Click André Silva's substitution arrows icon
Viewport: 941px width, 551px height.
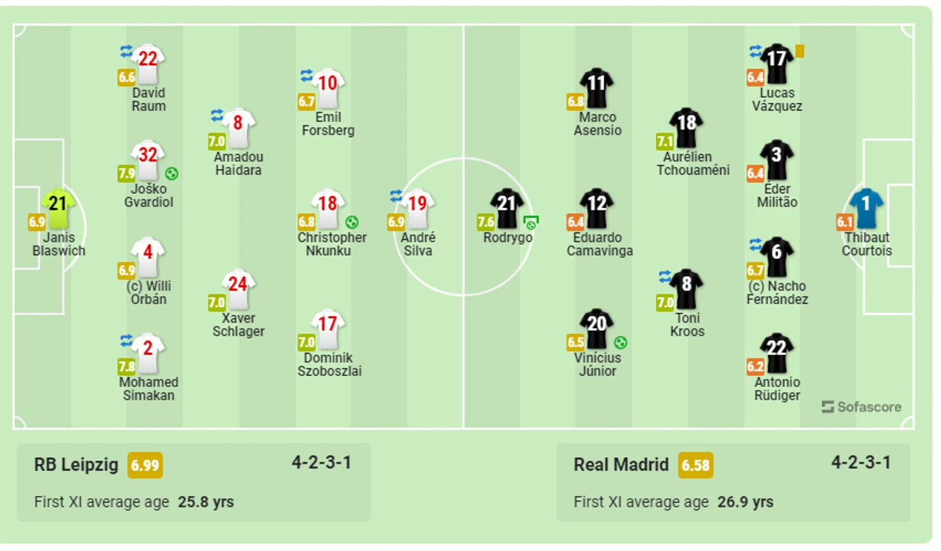click(396, 196)
